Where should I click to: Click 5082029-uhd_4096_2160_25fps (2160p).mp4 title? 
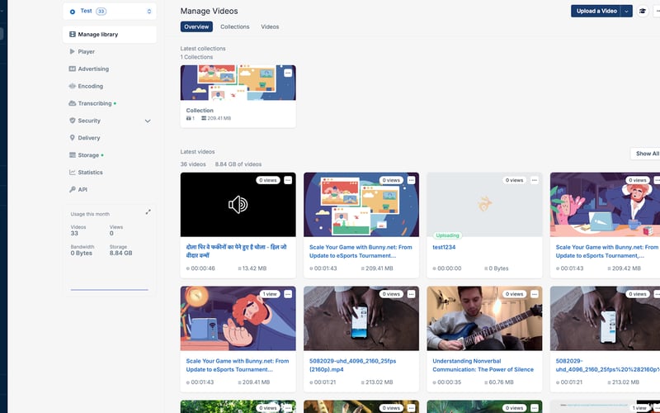(353, 365)
